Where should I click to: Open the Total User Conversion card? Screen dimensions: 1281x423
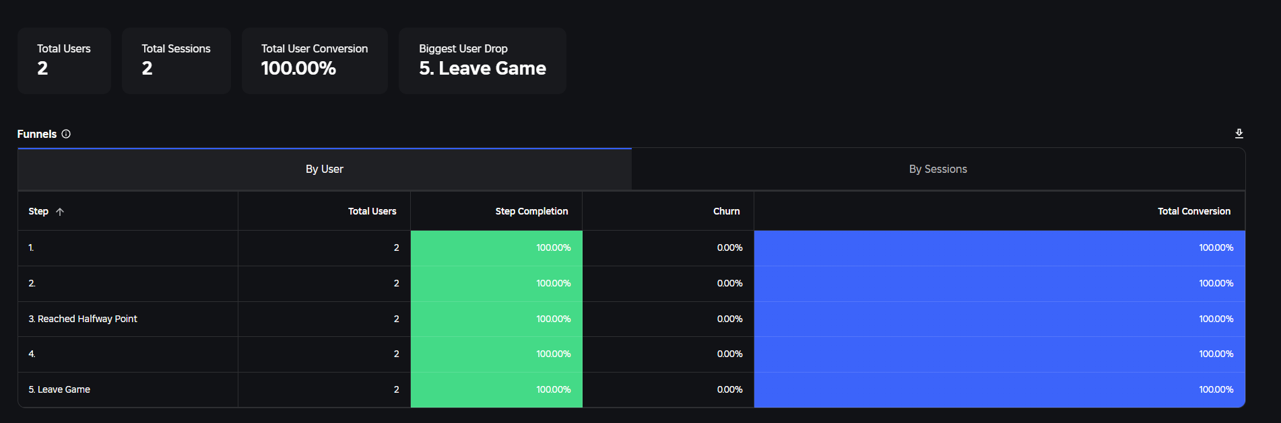(314, 61)
